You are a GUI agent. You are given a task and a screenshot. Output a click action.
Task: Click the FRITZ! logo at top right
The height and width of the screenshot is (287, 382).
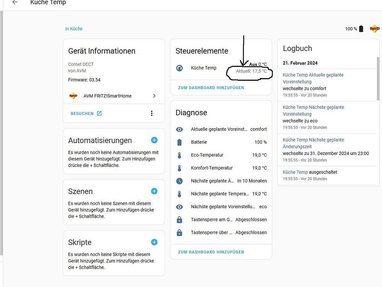click(x=375, y=29)
